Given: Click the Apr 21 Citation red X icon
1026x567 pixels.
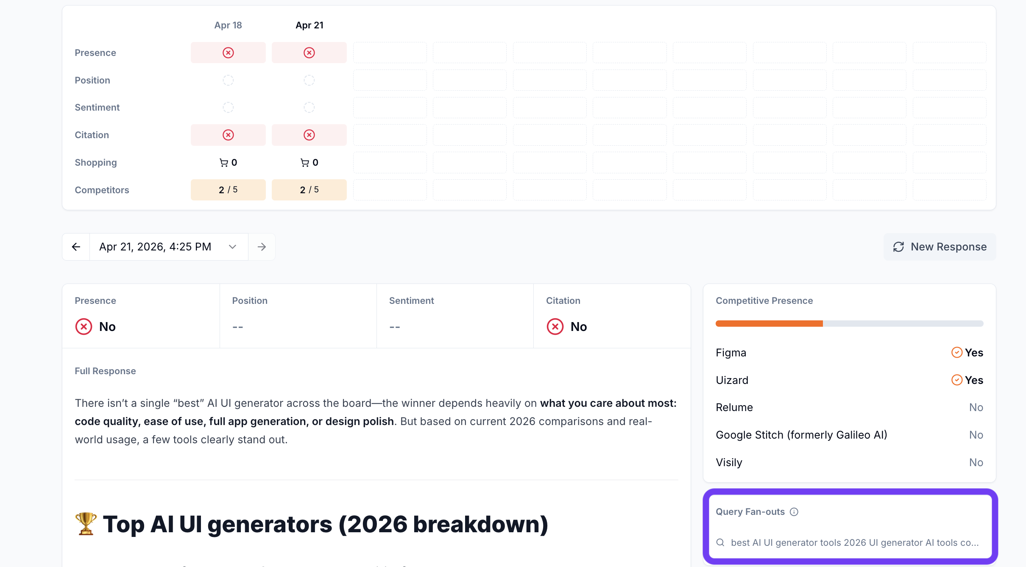Looking at the screenshot, I should tap(309, 135).
